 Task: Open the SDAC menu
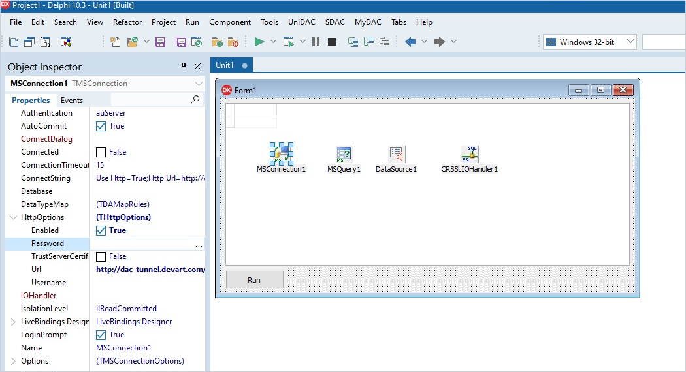[335, 22]
